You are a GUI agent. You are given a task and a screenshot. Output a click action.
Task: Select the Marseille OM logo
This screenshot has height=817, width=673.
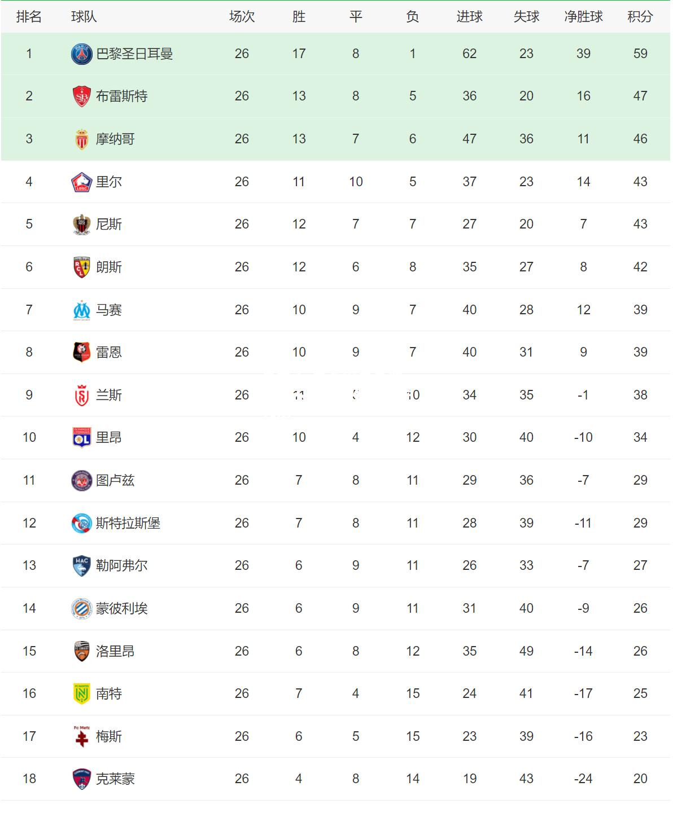coord(82,310)
